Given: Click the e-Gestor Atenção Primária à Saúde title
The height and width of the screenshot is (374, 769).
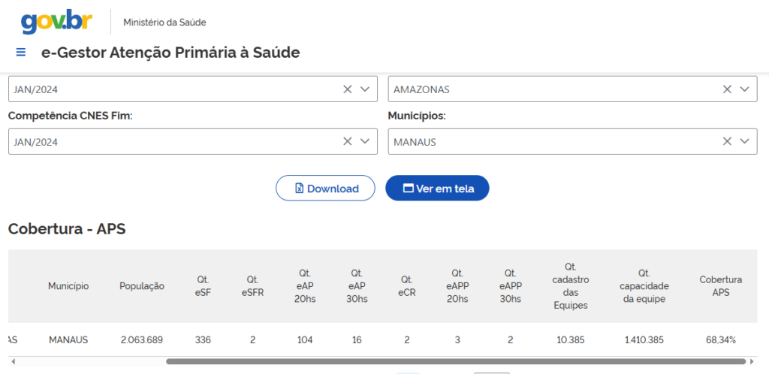Looking at the screenshot, I should [x=170, y=53].
